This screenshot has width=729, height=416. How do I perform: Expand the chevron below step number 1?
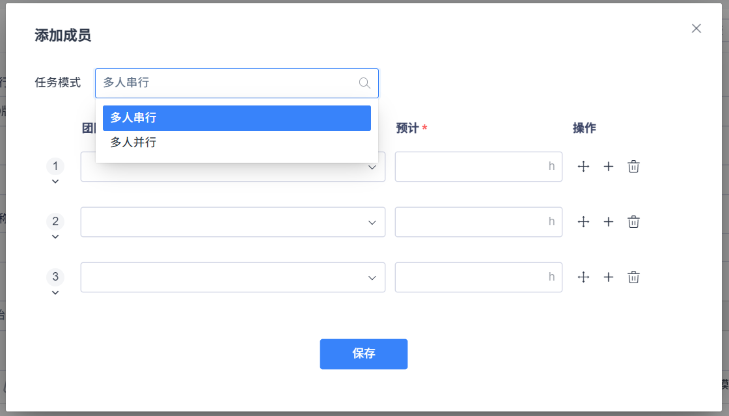55,182
